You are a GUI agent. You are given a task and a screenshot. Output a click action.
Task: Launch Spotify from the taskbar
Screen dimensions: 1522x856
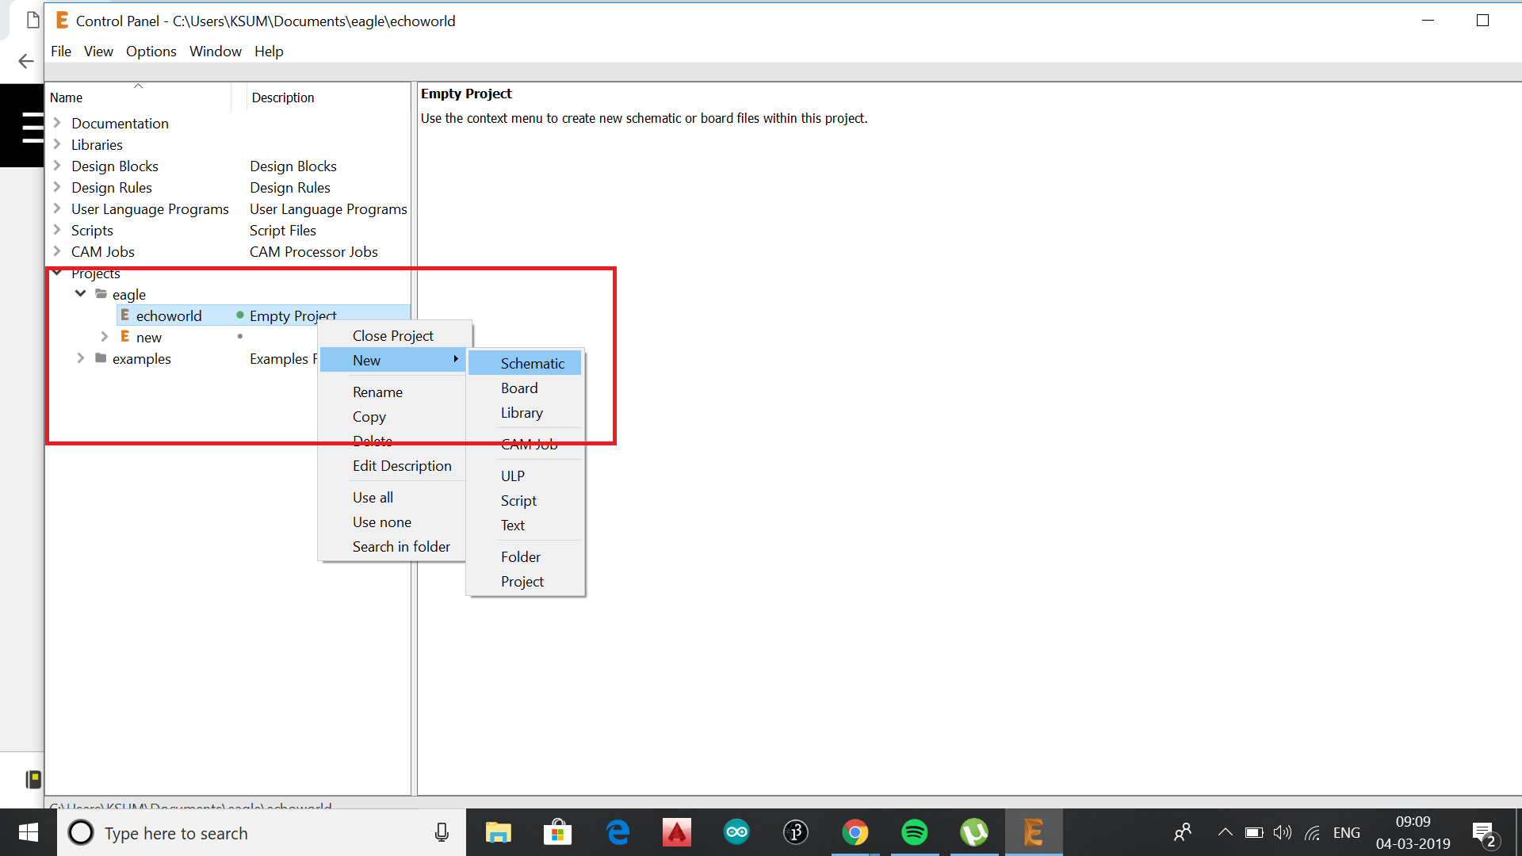click(x=914, y=832)
